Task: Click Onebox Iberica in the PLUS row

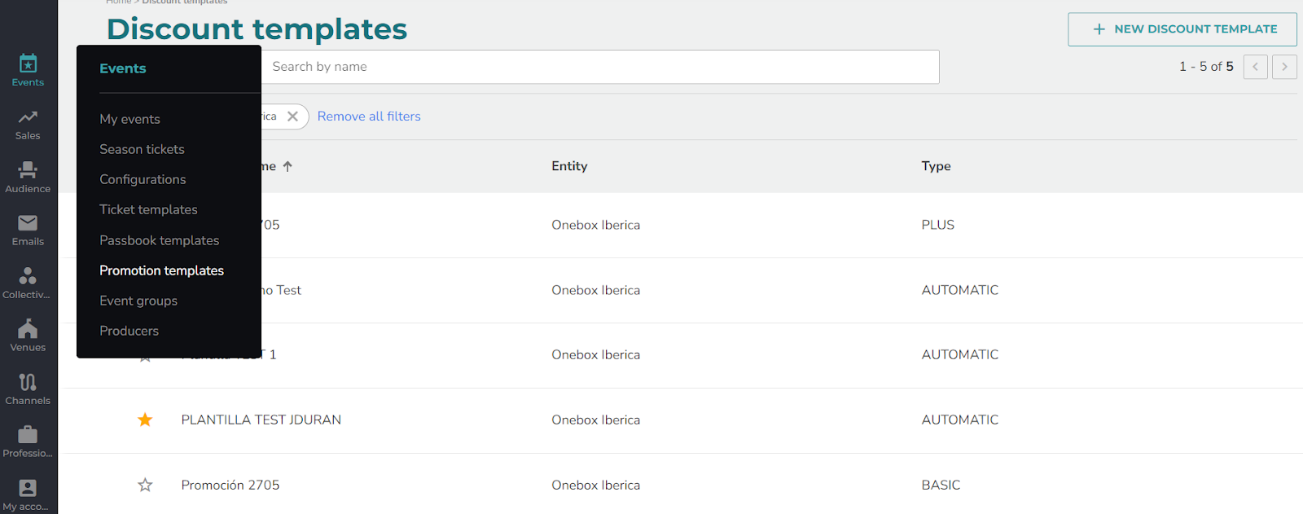Action: point(595,225)
